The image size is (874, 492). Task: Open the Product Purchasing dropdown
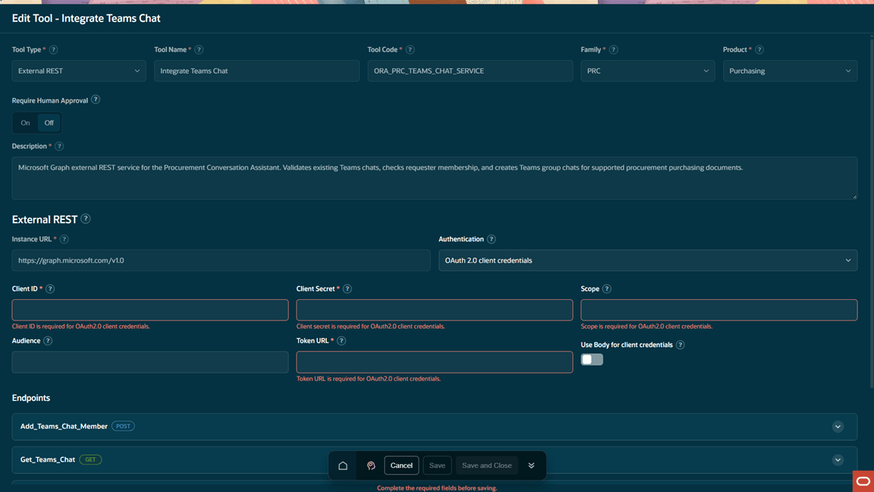coord(790,71)
